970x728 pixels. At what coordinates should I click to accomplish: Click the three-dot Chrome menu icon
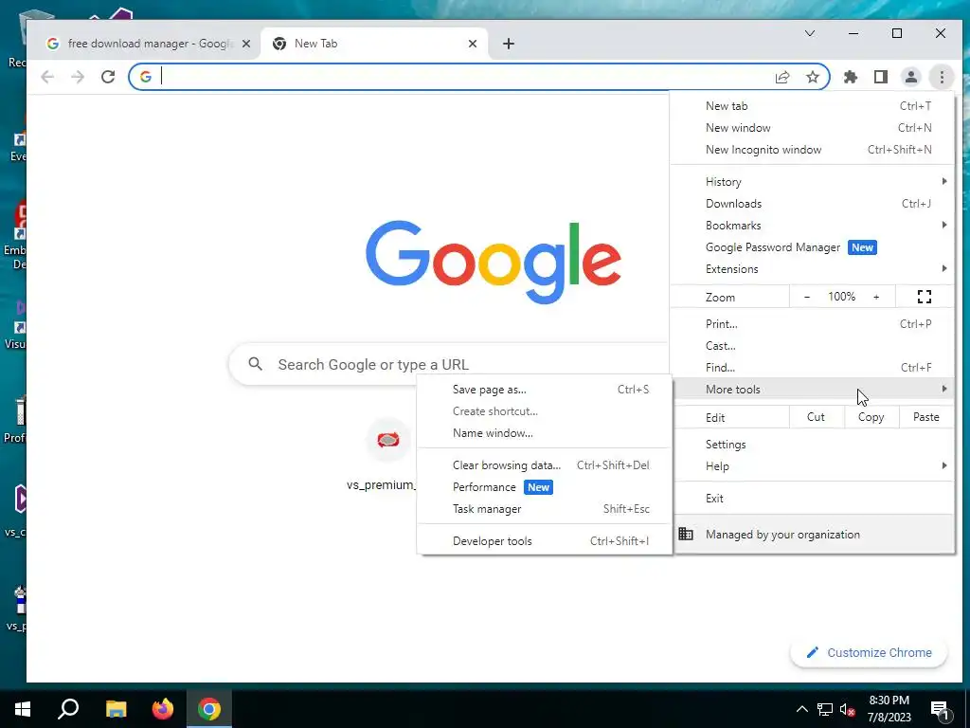[x=942, y=77]
